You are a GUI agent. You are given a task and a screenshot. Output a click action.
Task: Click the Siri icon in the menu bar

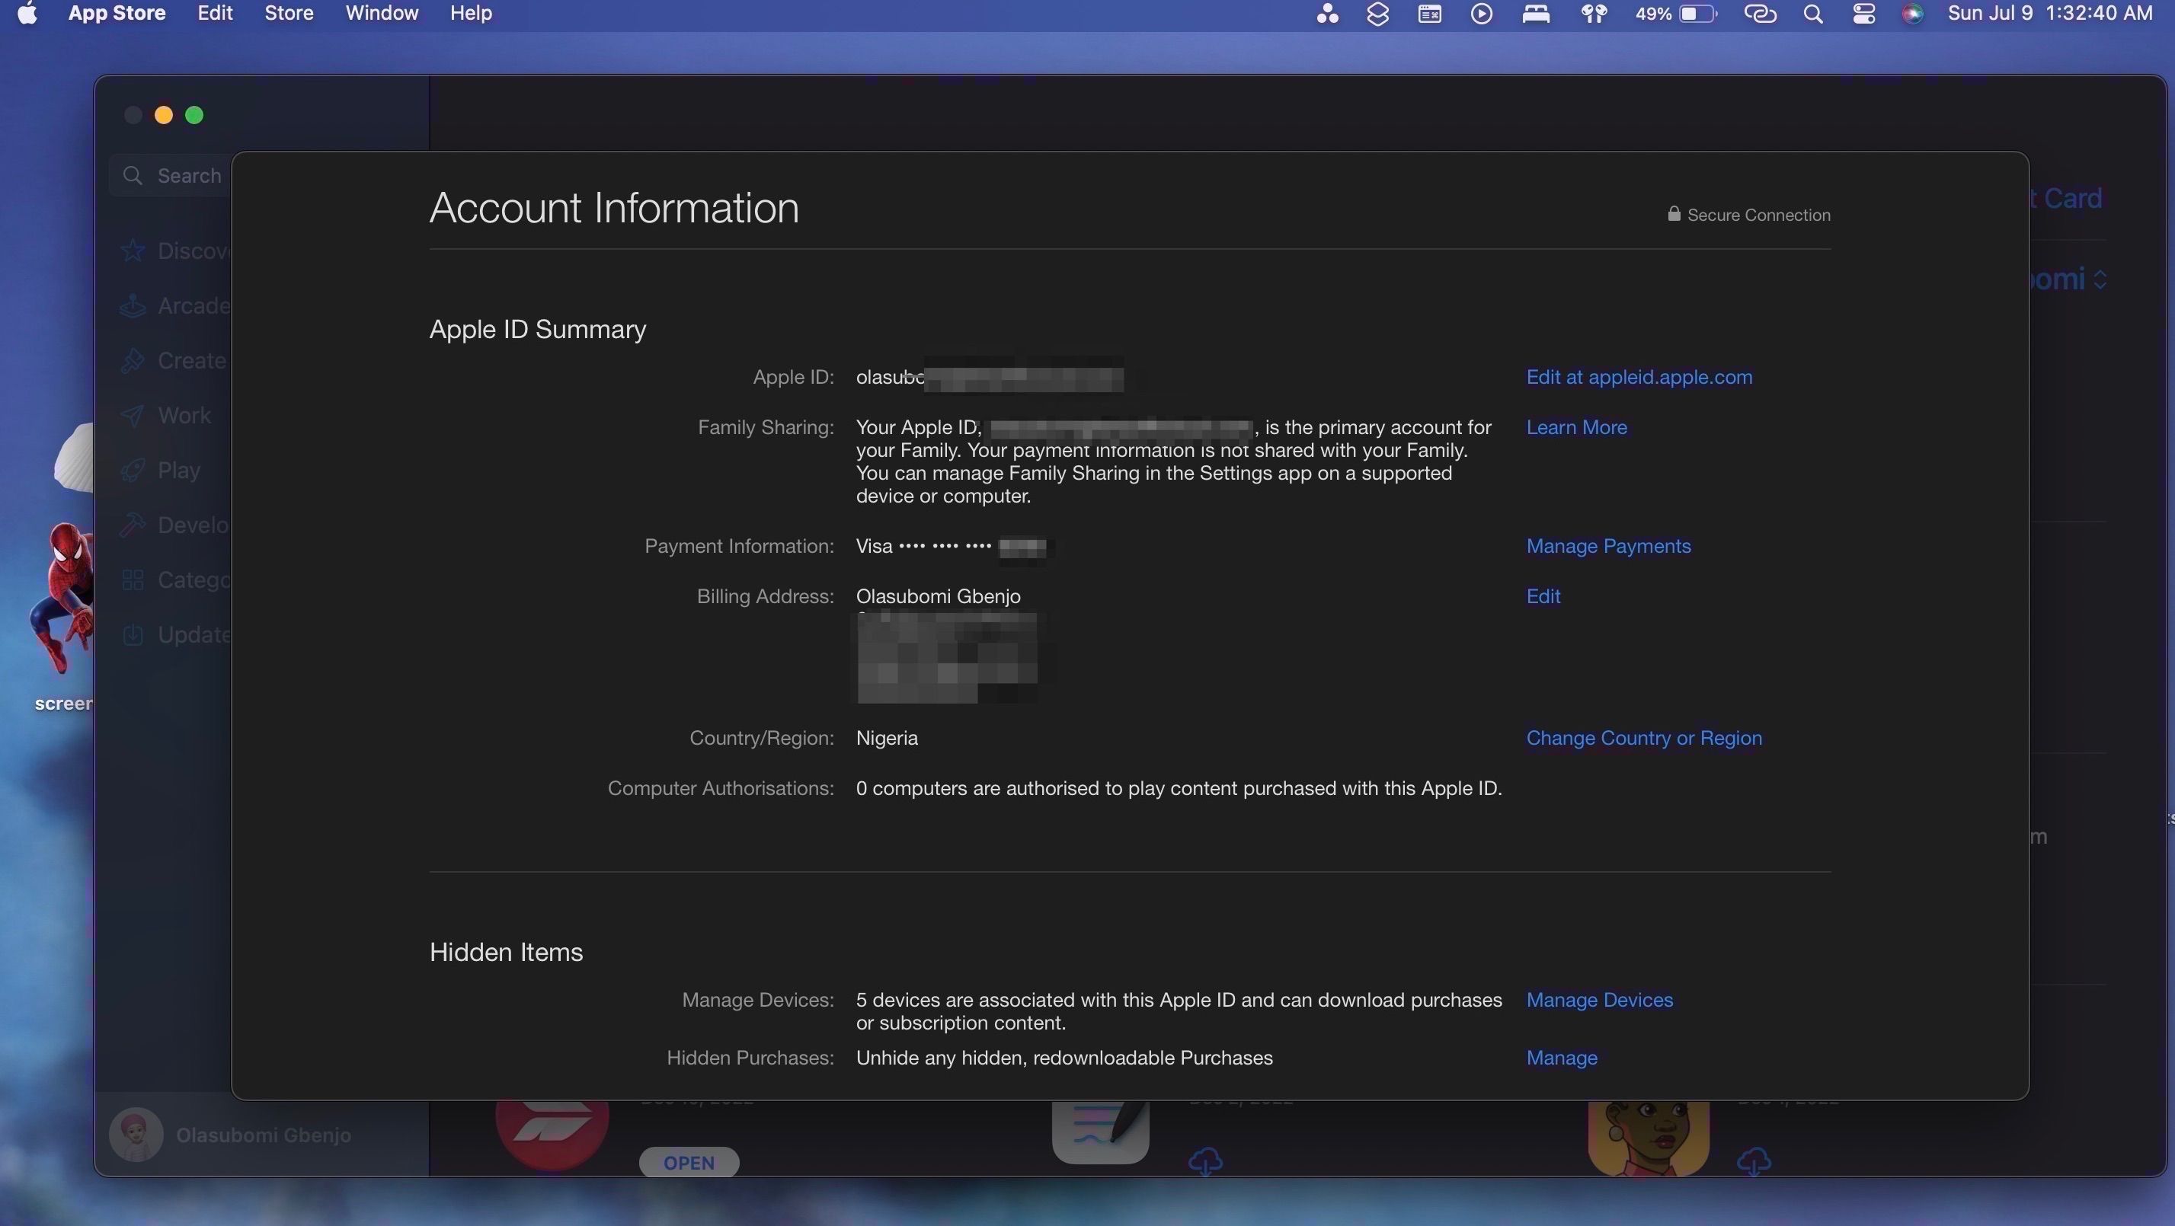pyautogui.click(x=1912, y=14)
